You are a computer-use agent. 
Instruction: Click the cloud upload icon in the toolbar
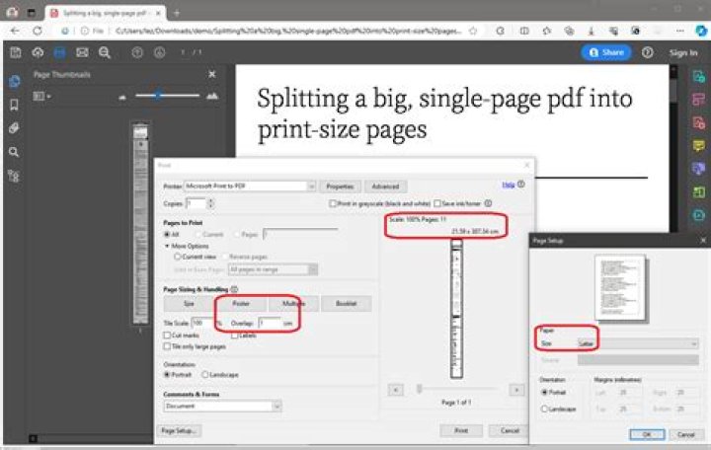tap(38, 52)
